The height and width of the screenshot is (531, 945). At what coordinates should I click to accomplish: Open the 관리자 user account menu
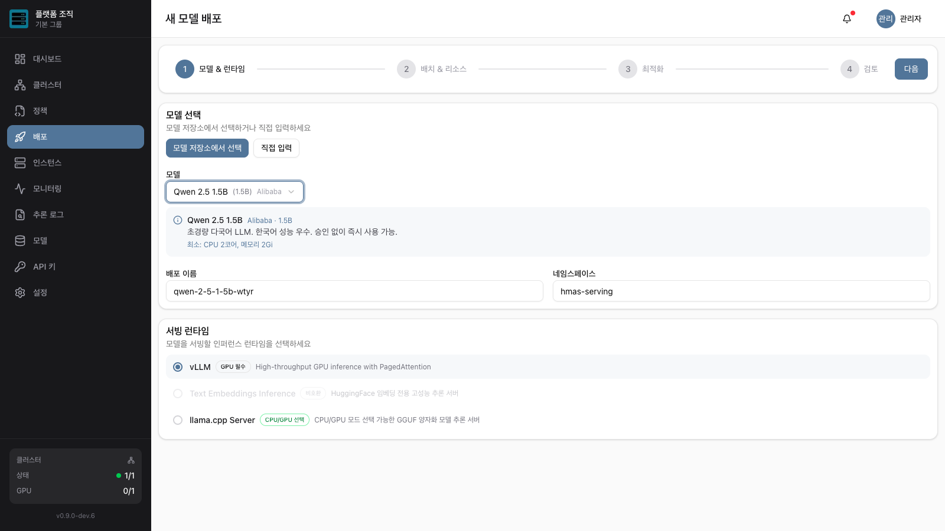(x=899, y=19)
